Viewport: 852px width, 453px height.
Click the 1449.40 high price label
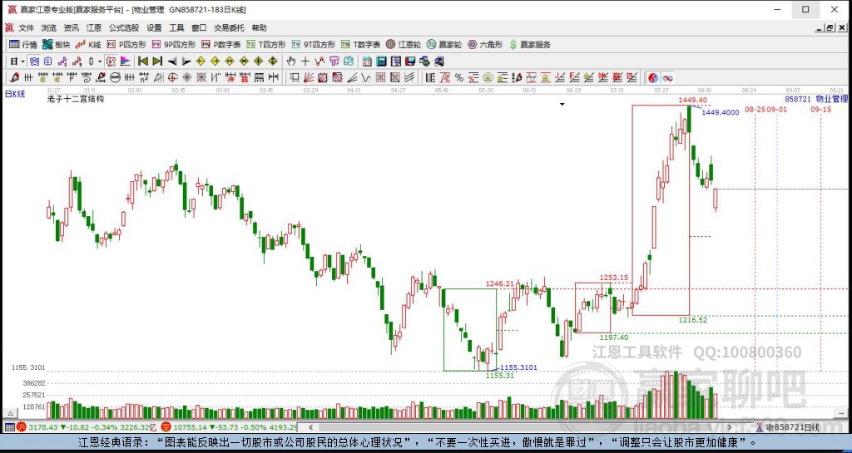pyautogui.click(x=692, y=100)
